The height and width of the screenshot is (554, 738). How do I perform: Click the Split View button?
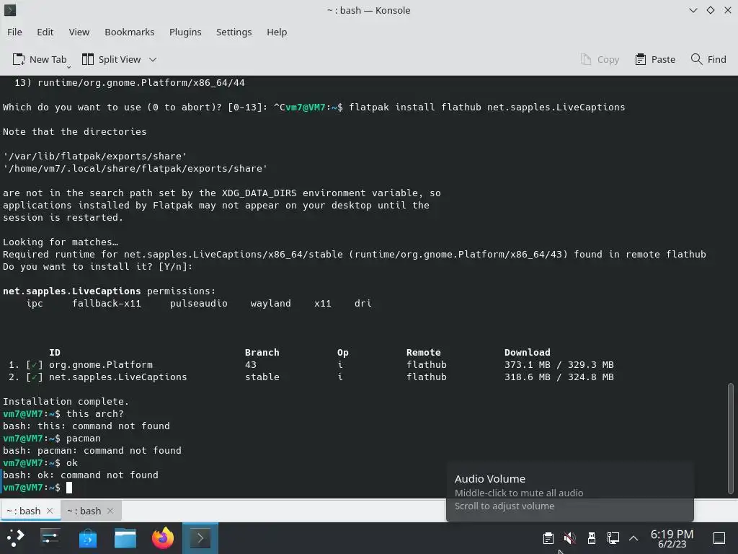pyautogui.click(x=112, y=59)
